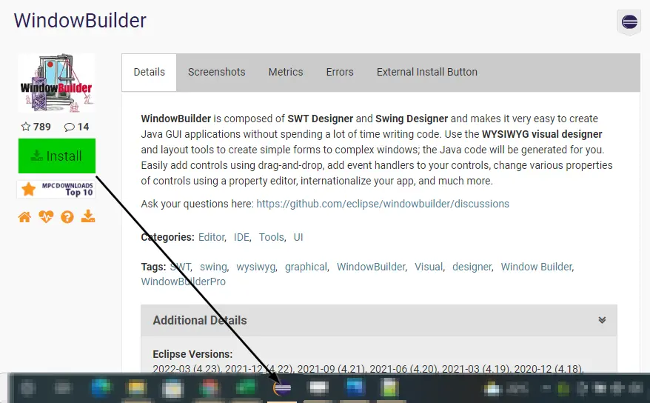The image size is (650, 403).
Task: Open the orange question mark help icon
Action: tap(67, 216)
